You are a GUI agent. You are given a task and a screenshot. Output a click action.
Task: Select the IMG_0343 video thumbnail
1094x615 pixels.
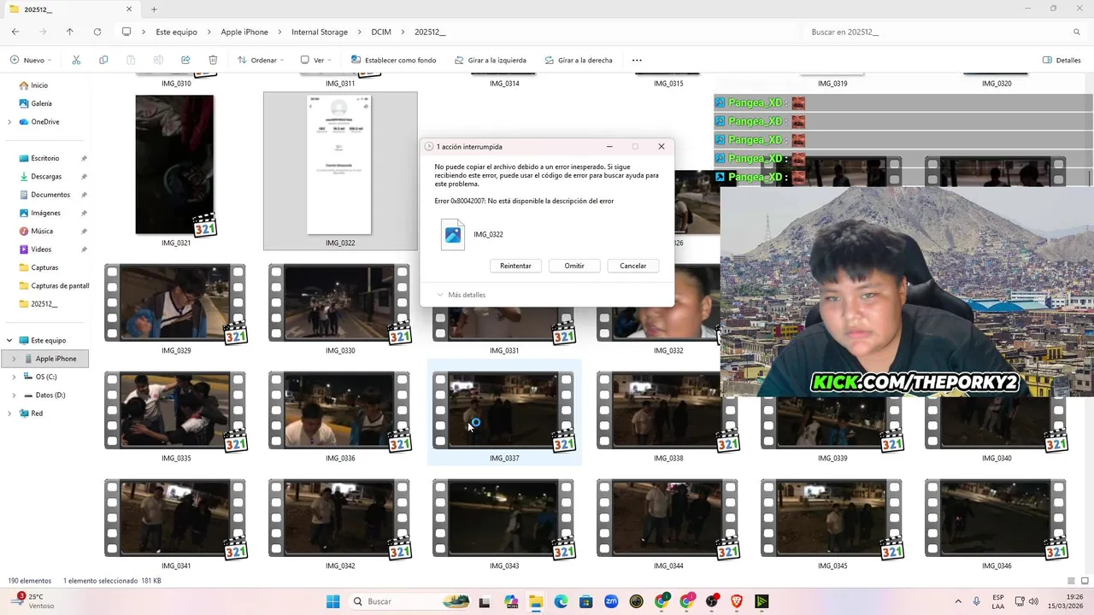click(503, 518)
